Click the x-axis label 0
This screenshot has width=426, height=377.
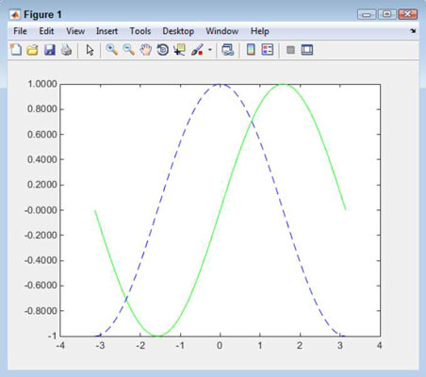220,346
